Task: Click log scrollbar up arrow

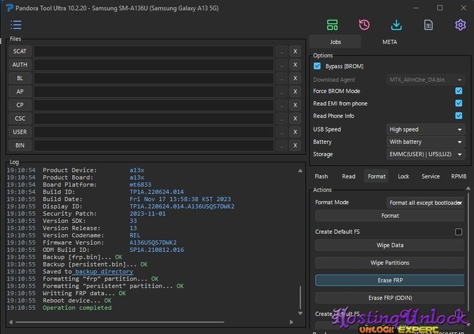Action: coord(300,170)
